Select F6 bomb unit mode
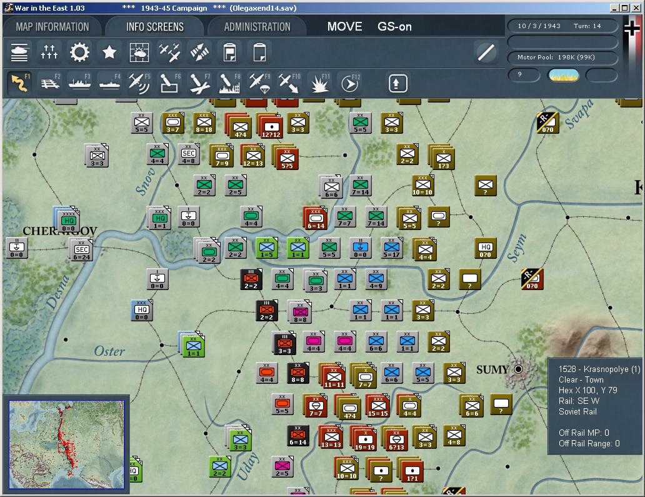The height and width of the screenshot is (497, 645). tap(169, 83)
